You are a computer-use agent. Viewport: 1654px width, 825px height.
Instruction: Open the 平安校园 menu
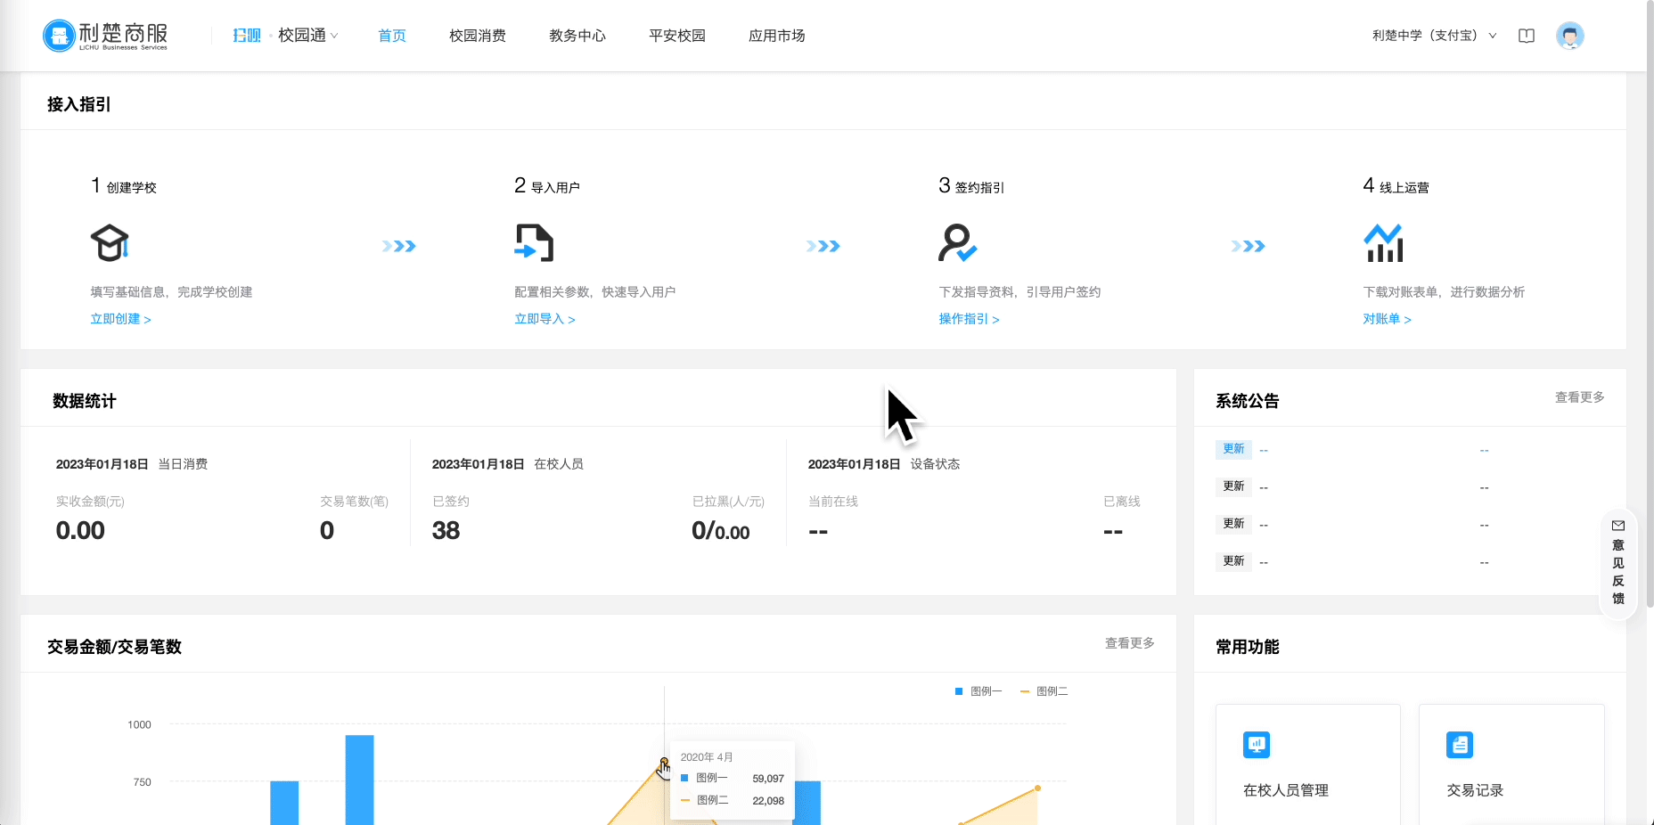coord(677,36)
